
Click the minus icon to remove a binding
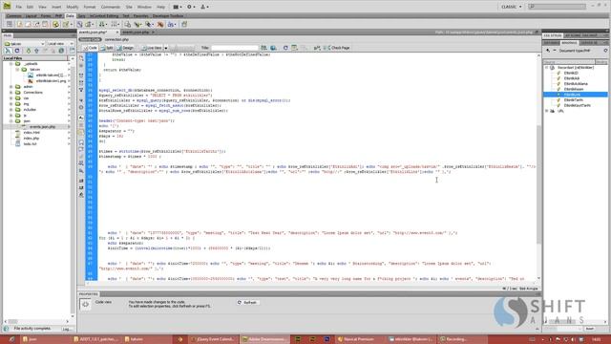point(555,51)
